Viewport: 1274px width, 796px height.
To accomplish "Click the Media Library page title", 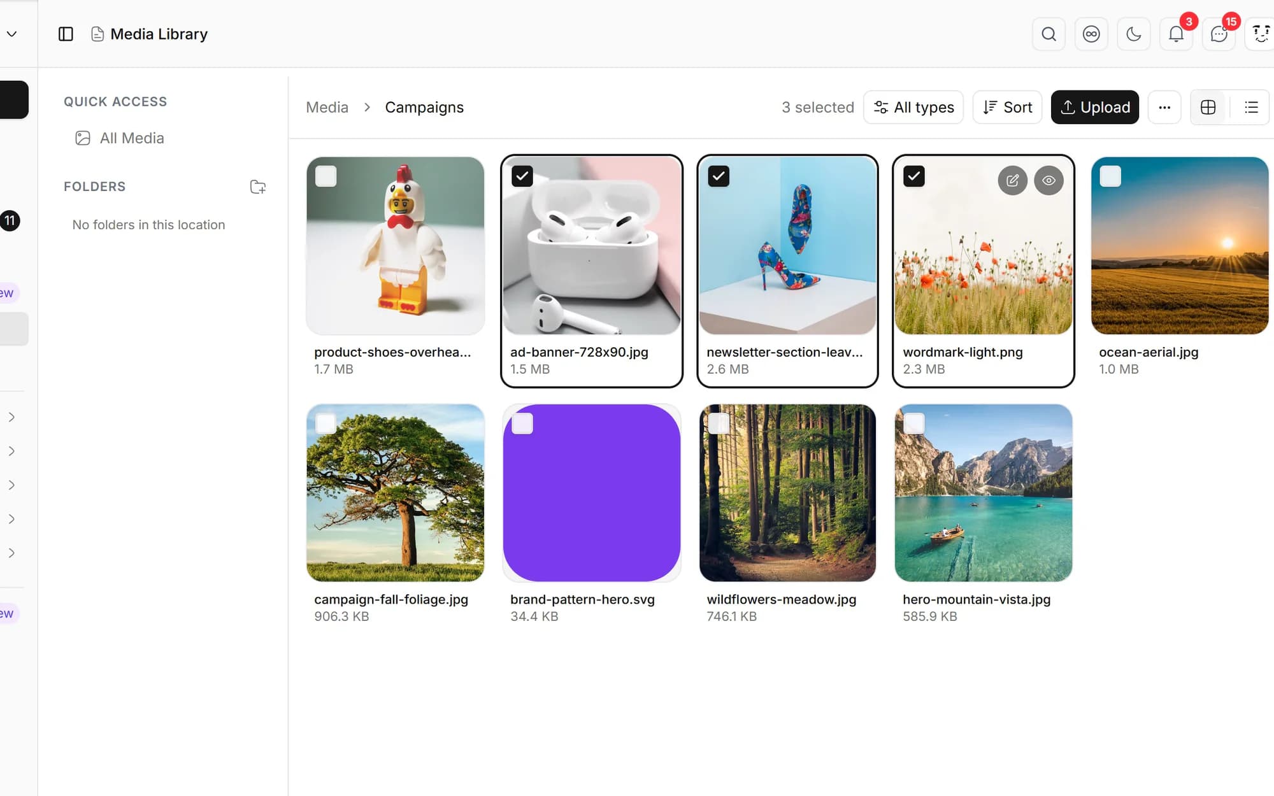I will tap(159, 34).
